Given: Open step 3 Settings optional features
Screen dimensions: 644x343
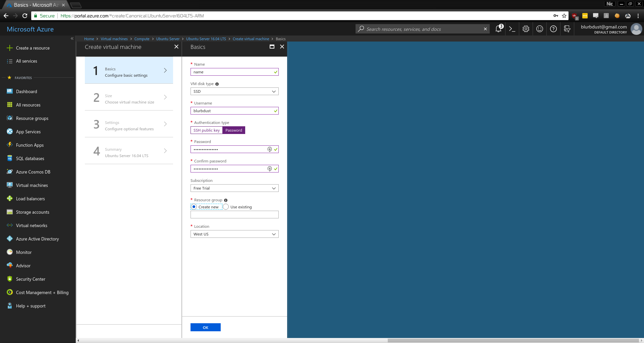Looking at the screenshot, I should tap(129, 124).
